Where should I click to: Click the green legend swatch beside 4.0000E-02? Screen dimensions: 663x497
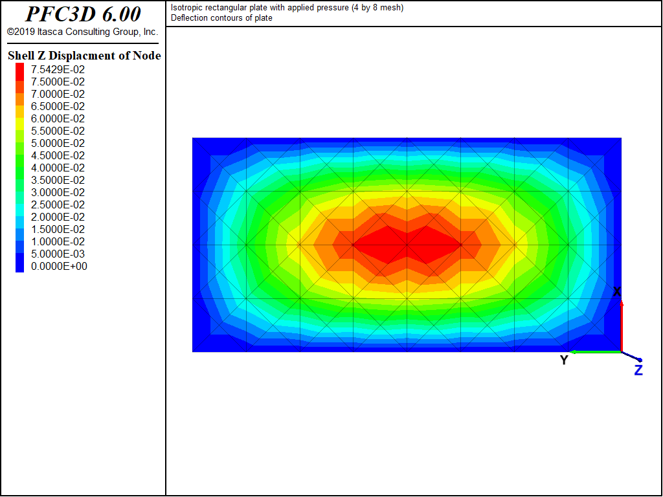(x=20, y=160)
